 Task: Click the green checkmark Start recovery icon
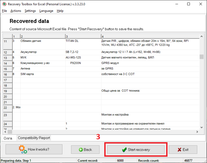click(124, 150)
